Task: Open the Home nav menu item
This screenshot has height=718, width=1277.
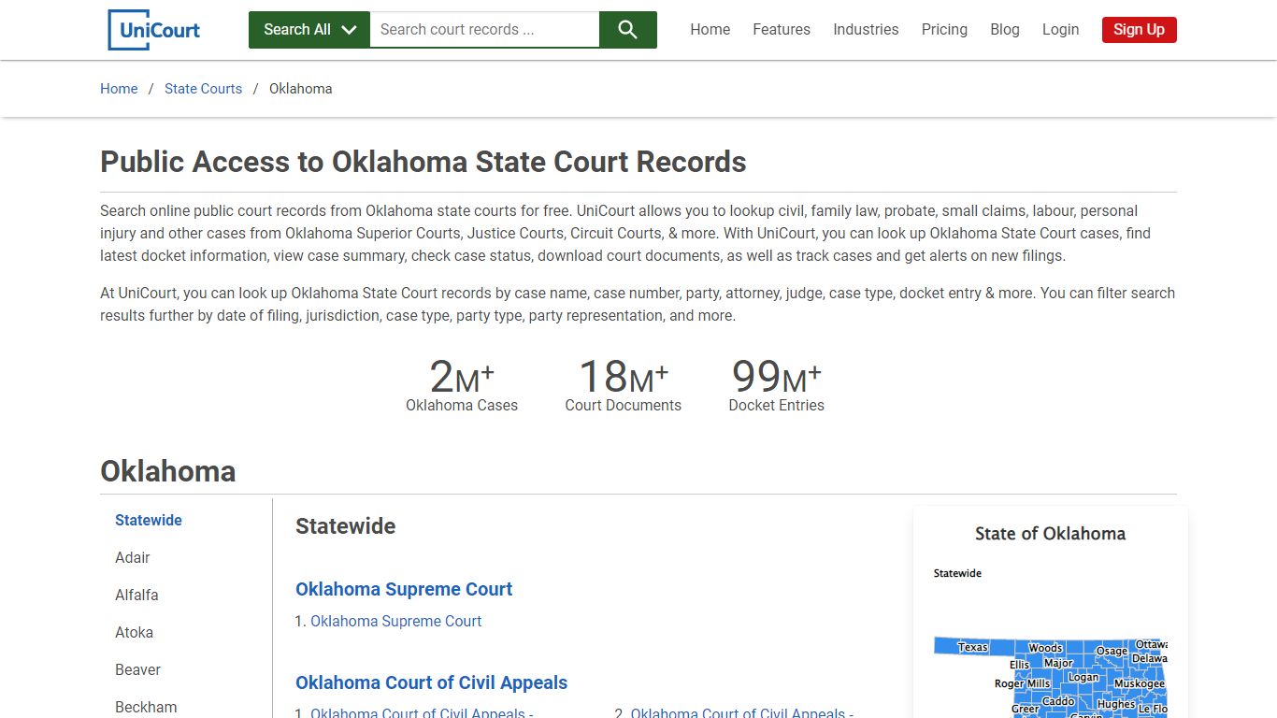Action: pos(710,30)
